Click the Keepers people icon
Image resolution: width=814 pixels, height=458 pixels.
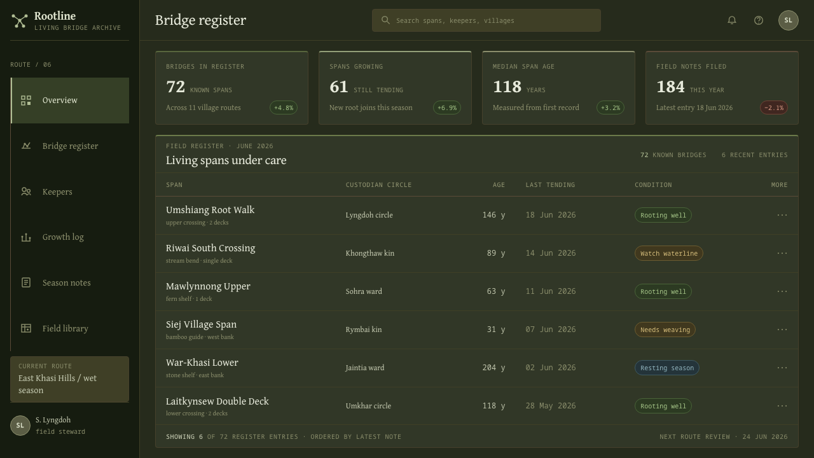pyautogui.click(x=26, y=191)
